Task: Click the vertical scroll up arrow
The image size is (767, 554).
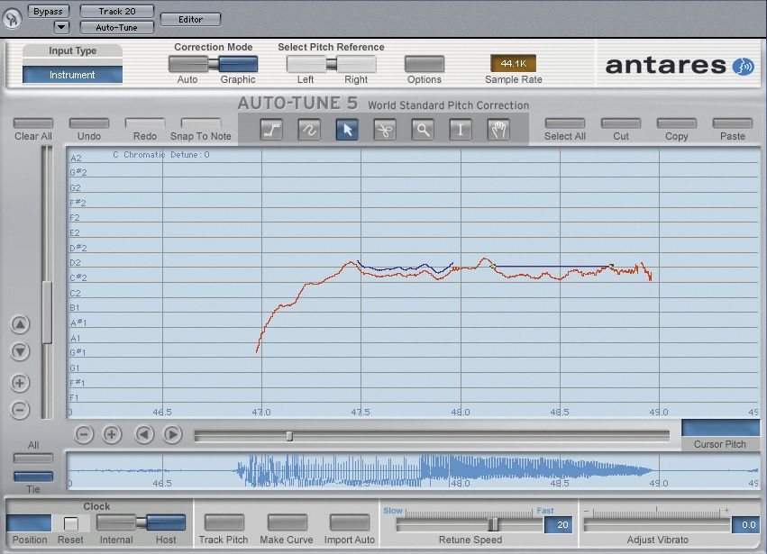Action: (x=20, y=324)
